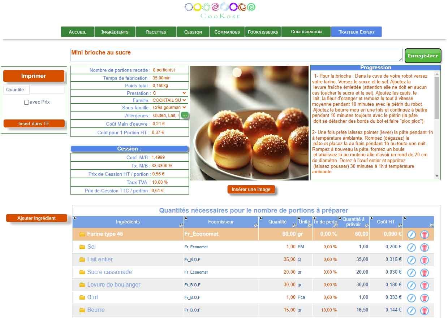The image size is (448, 318).
Task: Open the Sous-famille dropdown
Action: coord(170,108)
